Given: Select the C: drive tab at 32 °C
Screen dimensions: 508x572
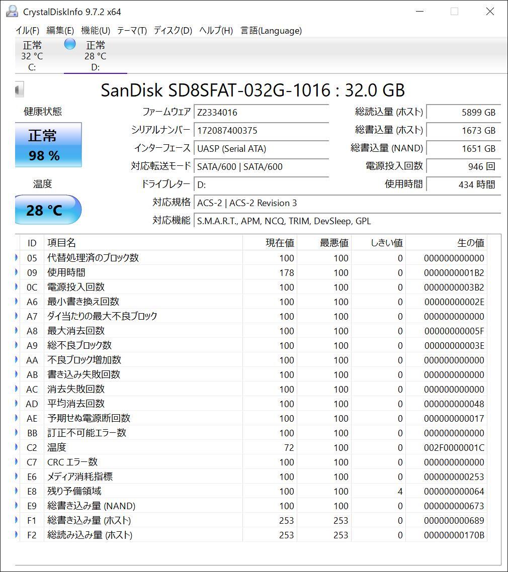Looking at the screenshot, I should pos(32,56).
